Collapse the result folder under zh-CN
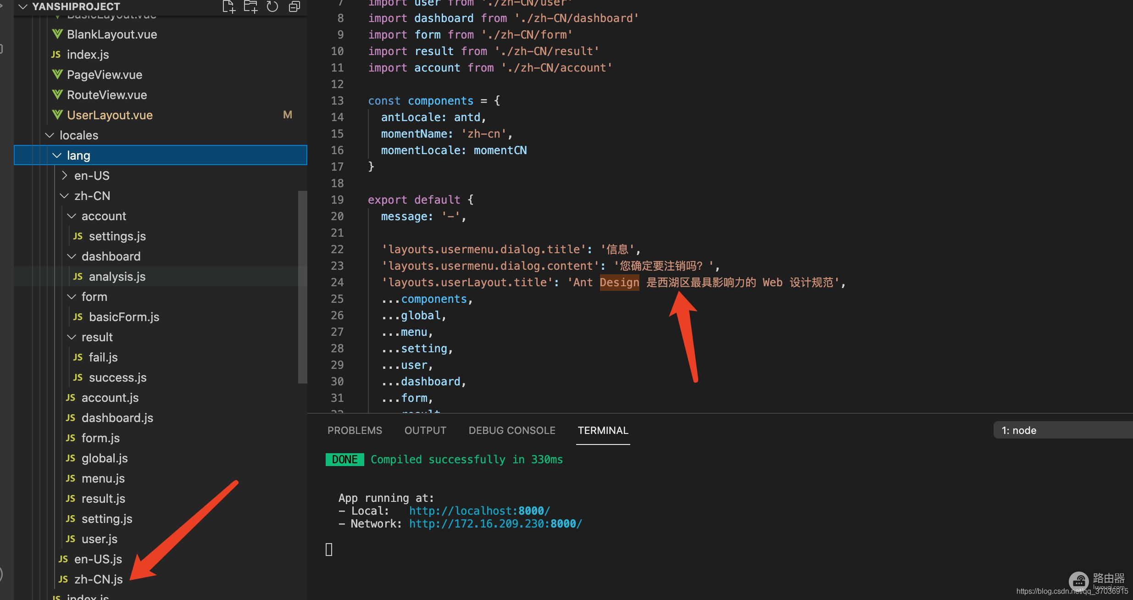This screenshot has height=600, width=1133. pos(72,337)
